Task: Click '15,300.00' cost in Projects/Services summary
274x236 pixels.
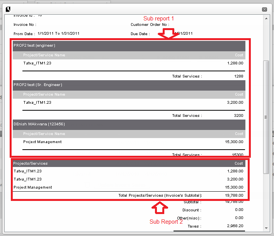Action: pos(234,187)
